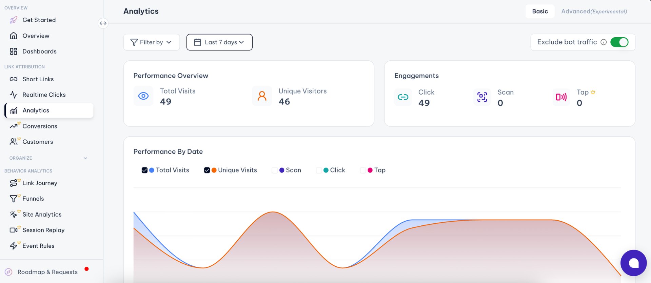
Task: Open Dashboards from the sidebar
Action: click(39, 52)
